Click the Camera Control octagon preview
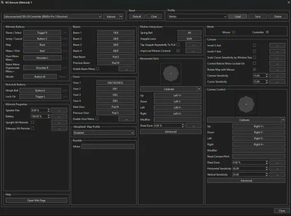The image size is (291, 216). coord(246,104)
